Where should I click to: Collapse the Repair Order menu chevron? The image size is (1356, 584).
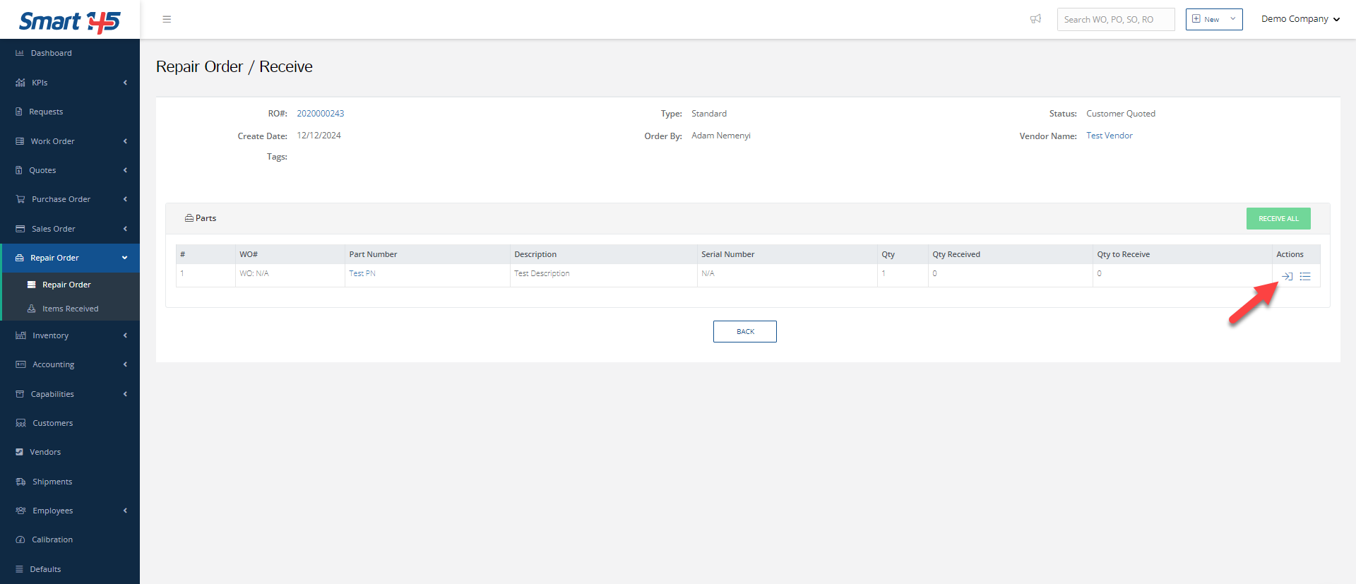(125, 258)
